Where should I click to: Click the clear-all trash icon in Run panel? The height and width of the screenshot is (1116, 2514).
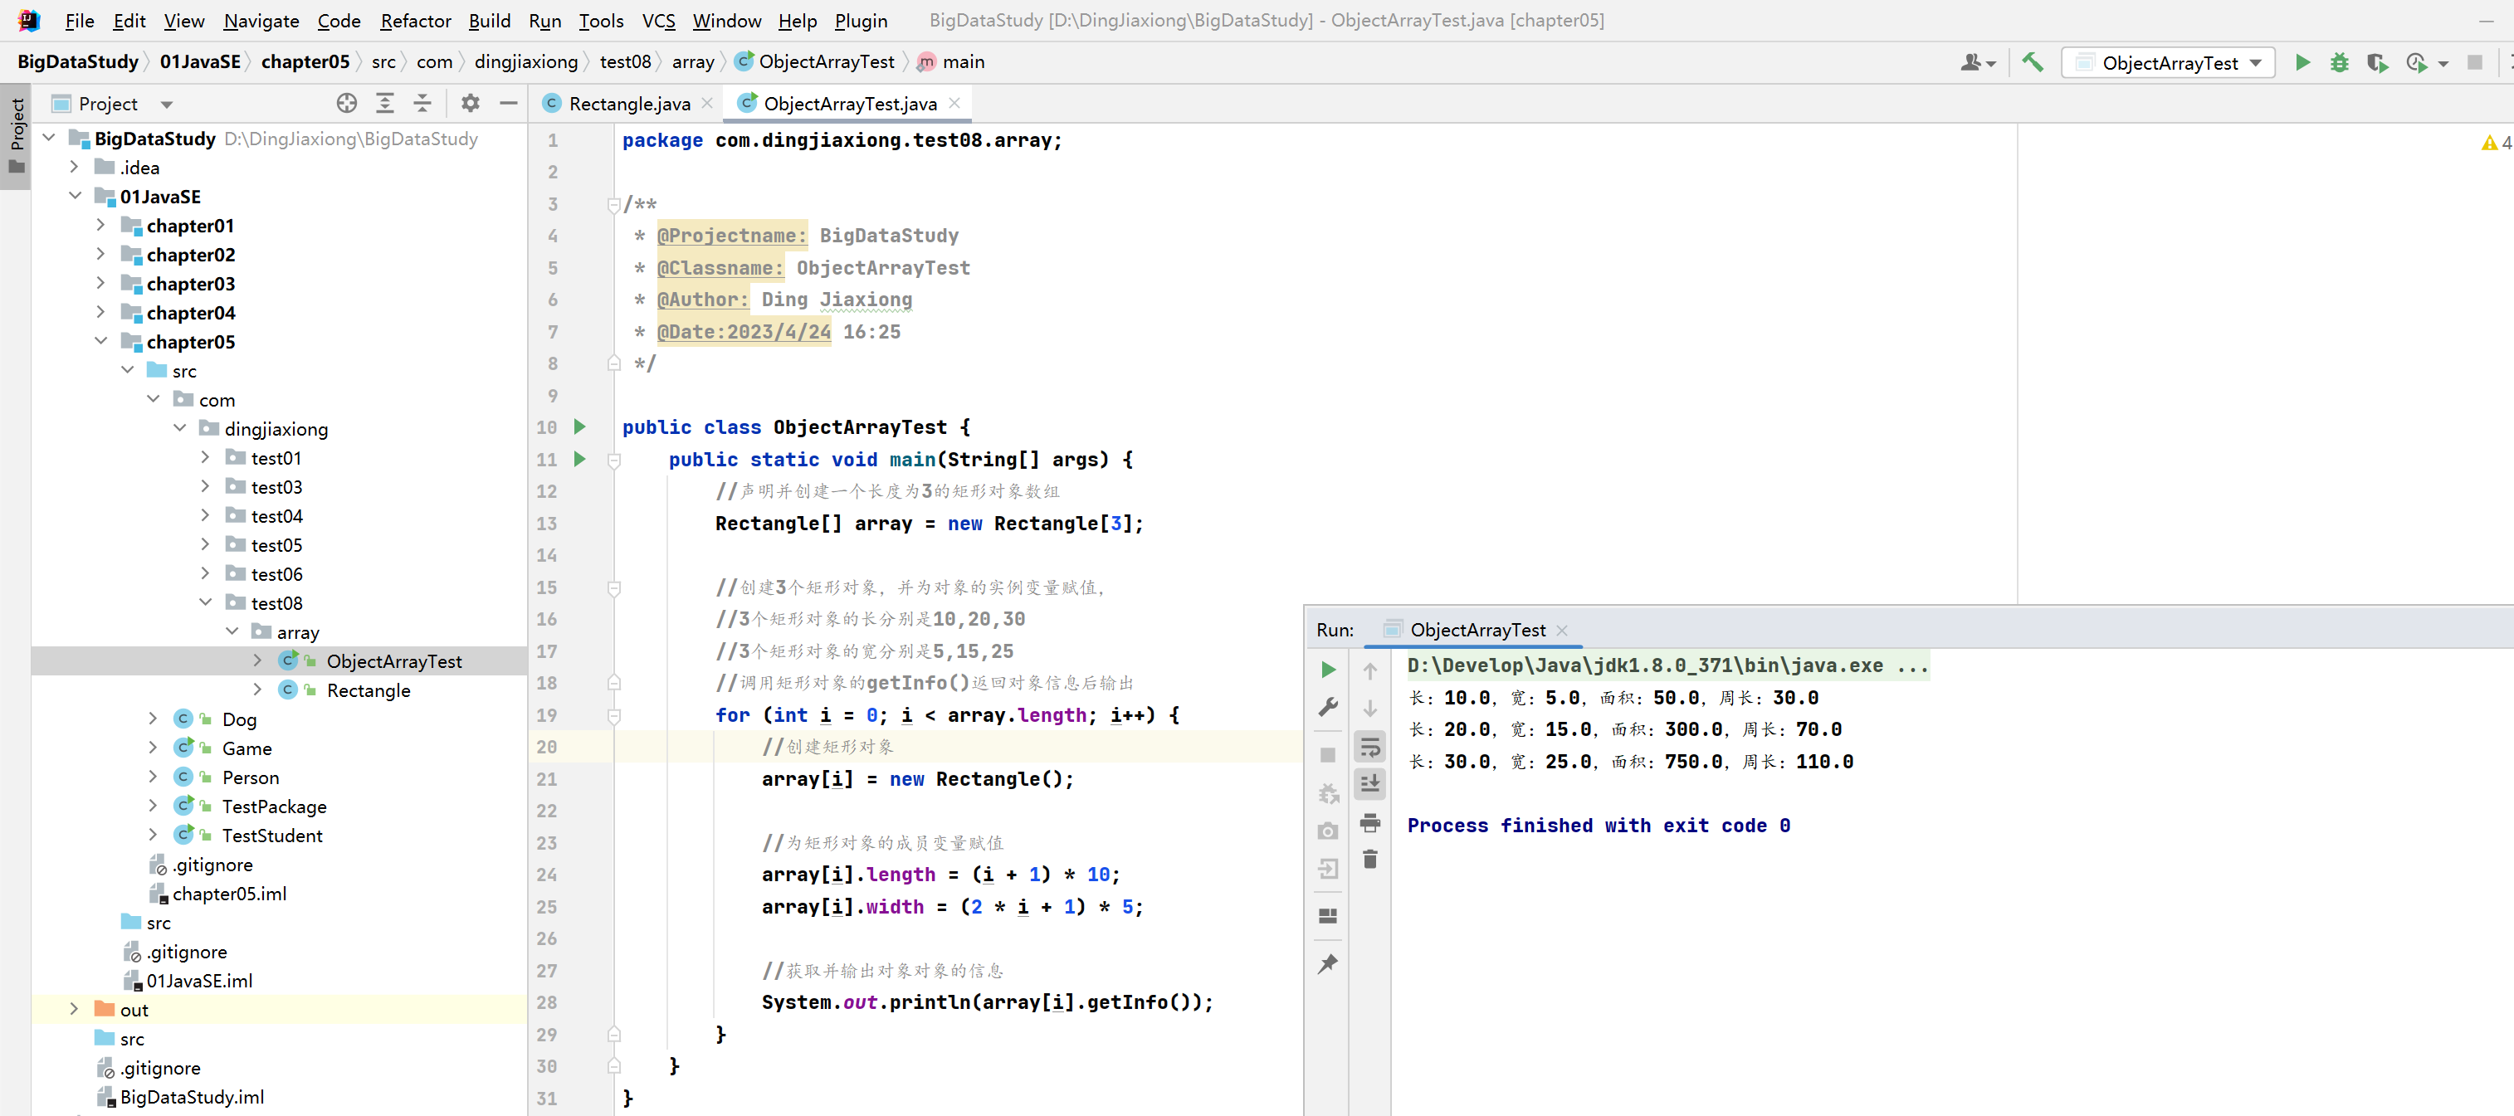point(1370,860)
